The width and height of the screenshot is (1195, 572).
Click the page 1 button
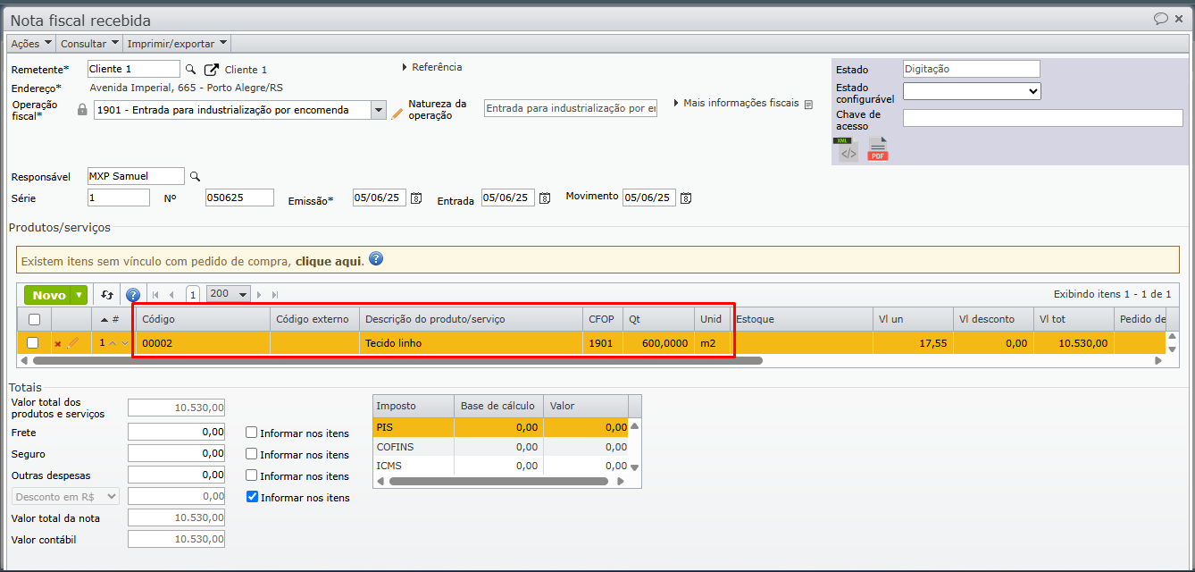[x=193, y=295]
